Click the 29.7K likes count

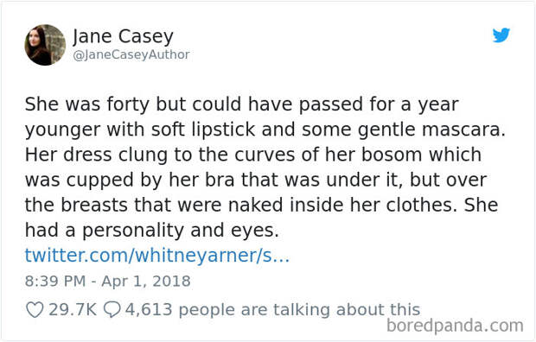tap(73, 309)
